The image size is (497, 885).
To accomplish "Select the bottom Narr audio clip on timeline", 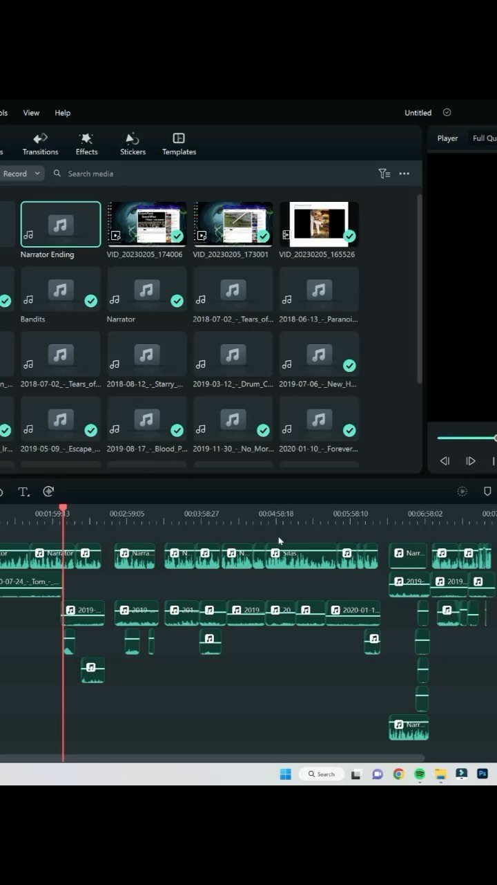I will (x=409, y=727).
